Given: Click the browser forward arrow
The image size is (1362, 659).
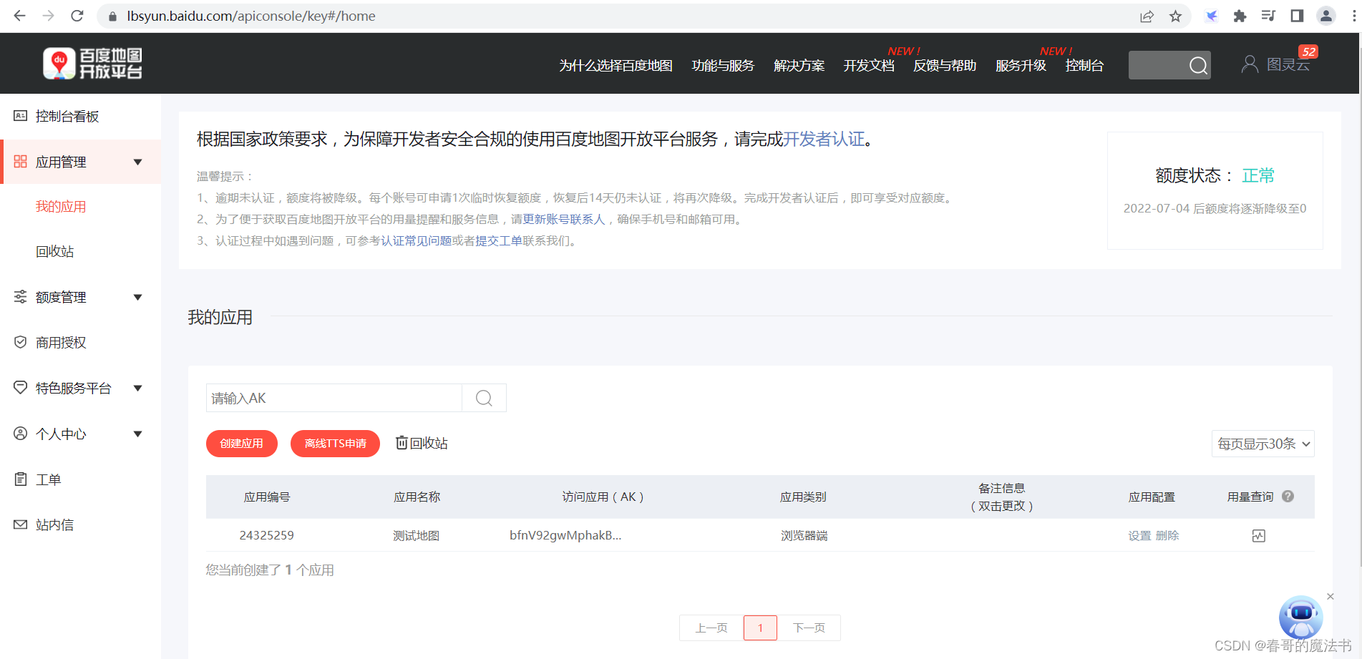Looking at the screenshot, I should tap(48, 16).
